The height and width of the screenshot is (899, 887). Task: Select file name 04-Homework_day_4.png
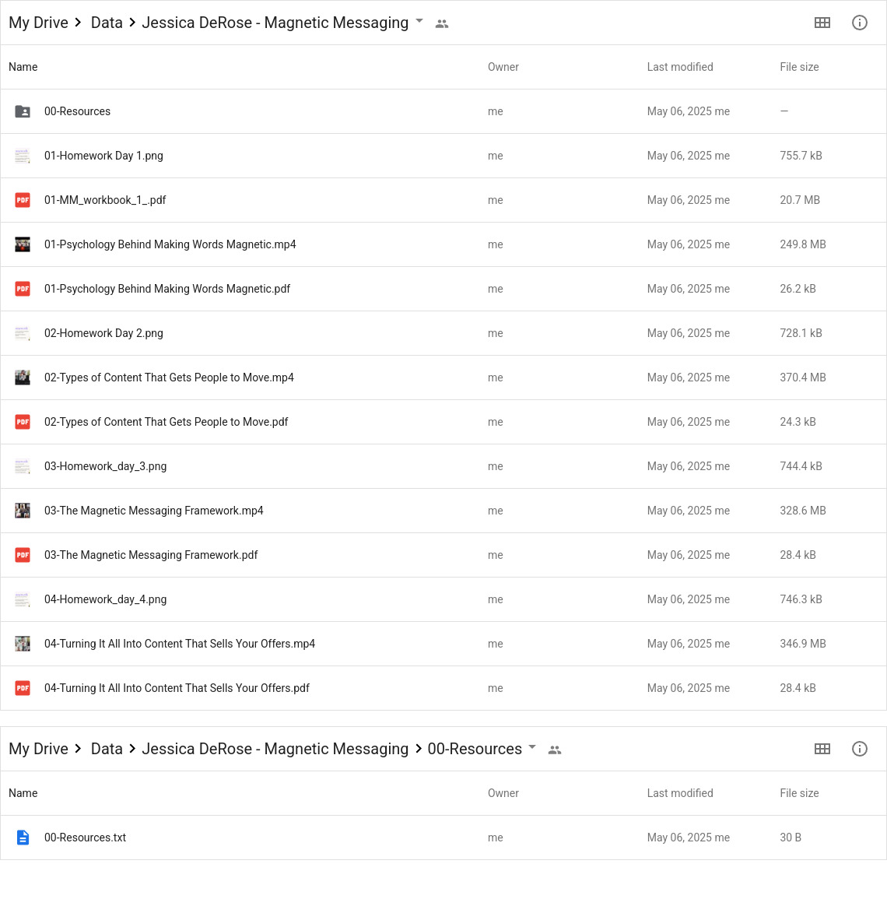coord(106,599)
